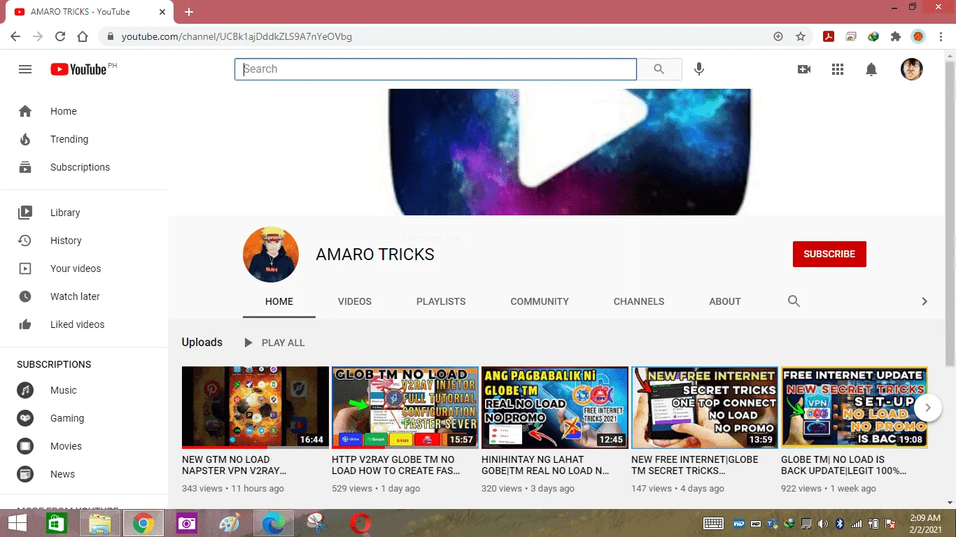Start voice search with the microphone
This screenshot has width=956, height=537.
coord(698,69)
